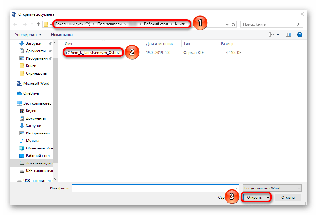Open the Упорядочить menu

point(28,35)
